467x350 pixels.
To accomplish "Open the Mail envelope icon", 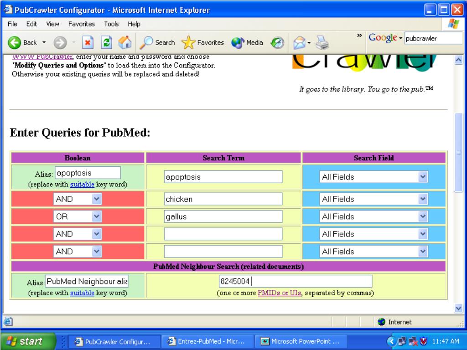I will (299, 42).
